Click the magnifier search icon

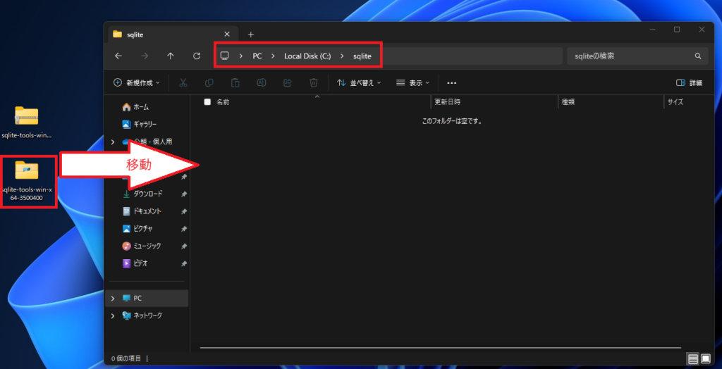click(698, 56)
